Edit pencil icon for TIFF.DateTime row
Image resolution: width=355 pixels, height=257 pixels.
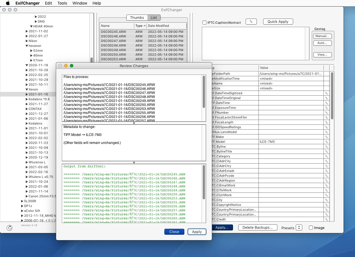326,103
